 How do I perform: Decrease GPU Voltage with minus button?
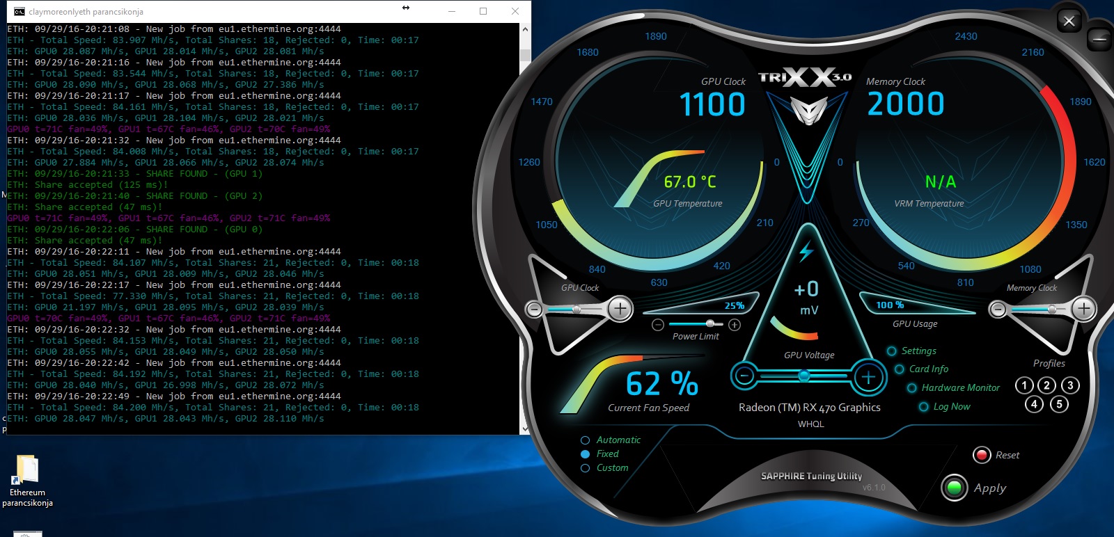[x=744, y=376]
